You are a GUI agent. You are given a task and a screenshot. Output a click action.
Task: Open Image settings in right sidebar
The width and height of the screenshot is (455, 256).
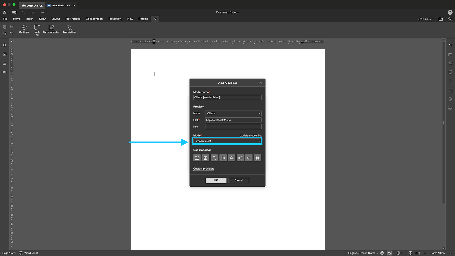[450, 63]
